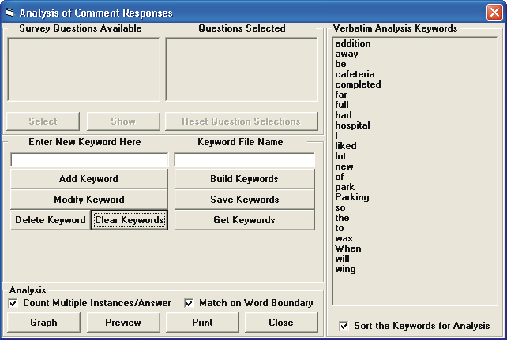
Task: Select keyword 'far' in the list
Action: [x=341, y=95]
